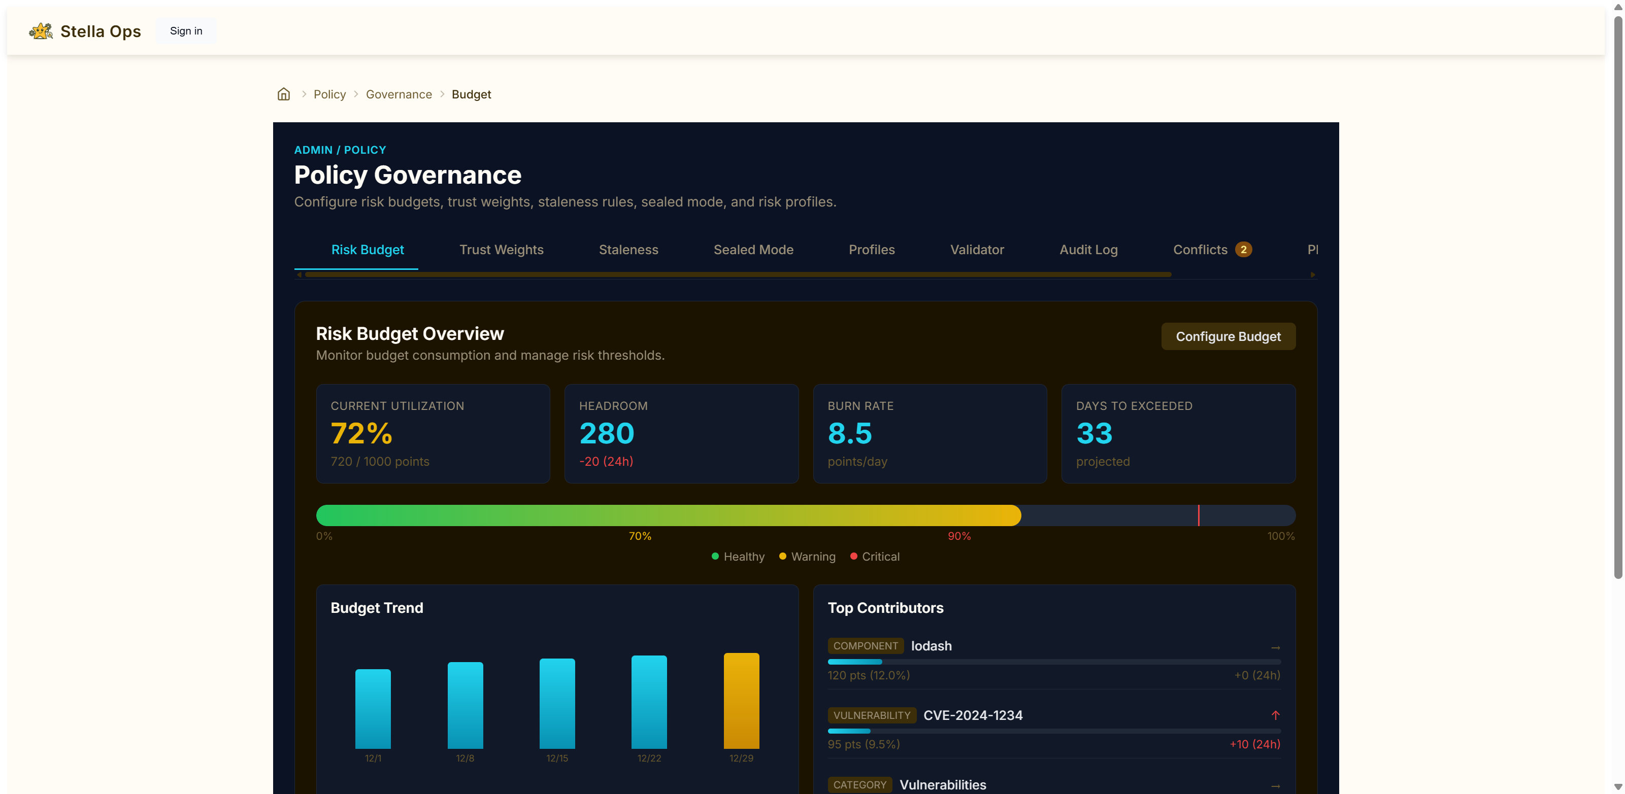Click the Stella Ops star logo
This screenshot has width=1625, height=794.
41,31
